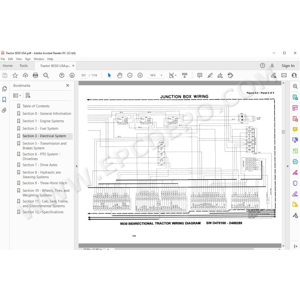Viewport: 300px width, 300px height.
Task: Activate the Hand pan tool
Action: tap(120, 75)
